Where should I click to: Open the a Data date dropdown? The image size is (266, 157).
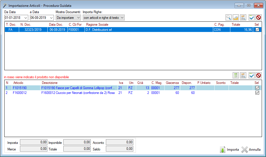click(51, 18)
